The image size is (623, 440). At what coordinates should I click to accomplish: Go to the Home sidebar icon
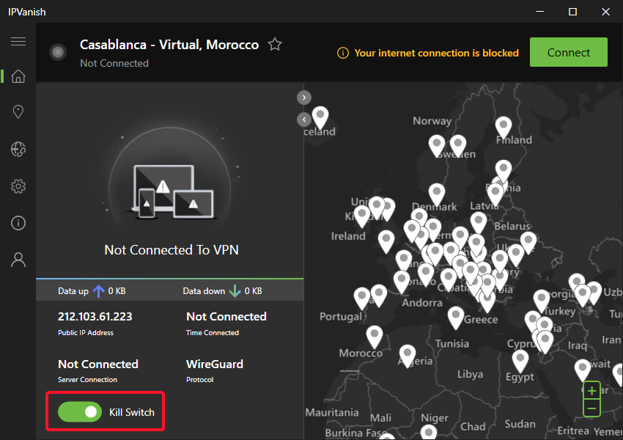click(x=18, y=76)
